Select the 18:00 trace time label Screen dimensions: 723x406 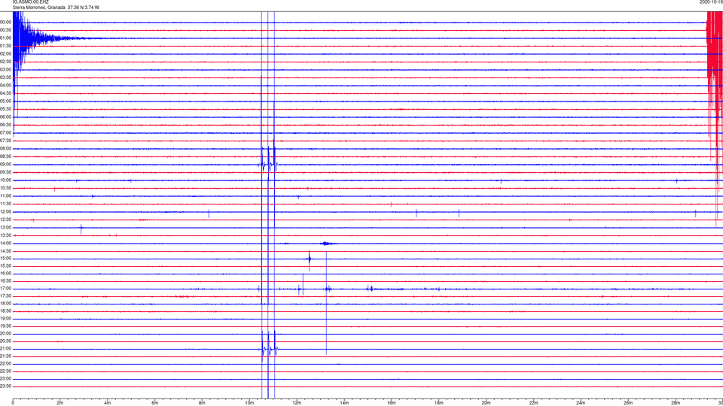(x=6, y=304)
